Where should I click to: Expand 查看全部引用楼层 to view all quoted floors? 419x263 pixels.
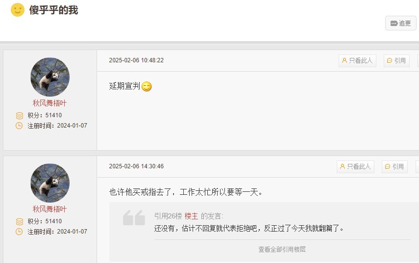[x=282, y=249]
